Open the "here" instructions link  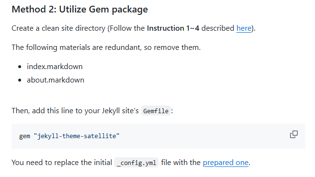point(244,28)
